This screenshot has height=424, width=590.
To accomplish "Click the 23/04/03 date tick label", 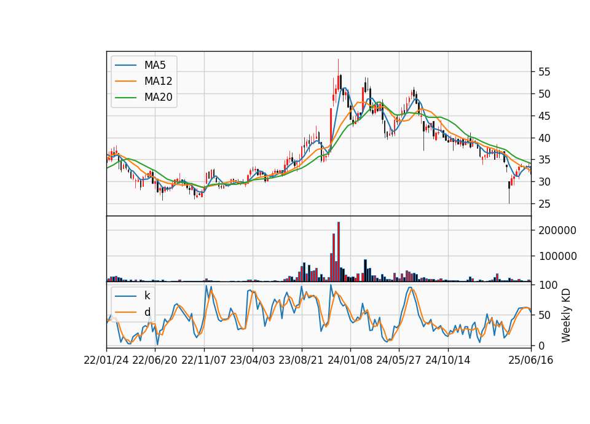I will pos(253,360).
